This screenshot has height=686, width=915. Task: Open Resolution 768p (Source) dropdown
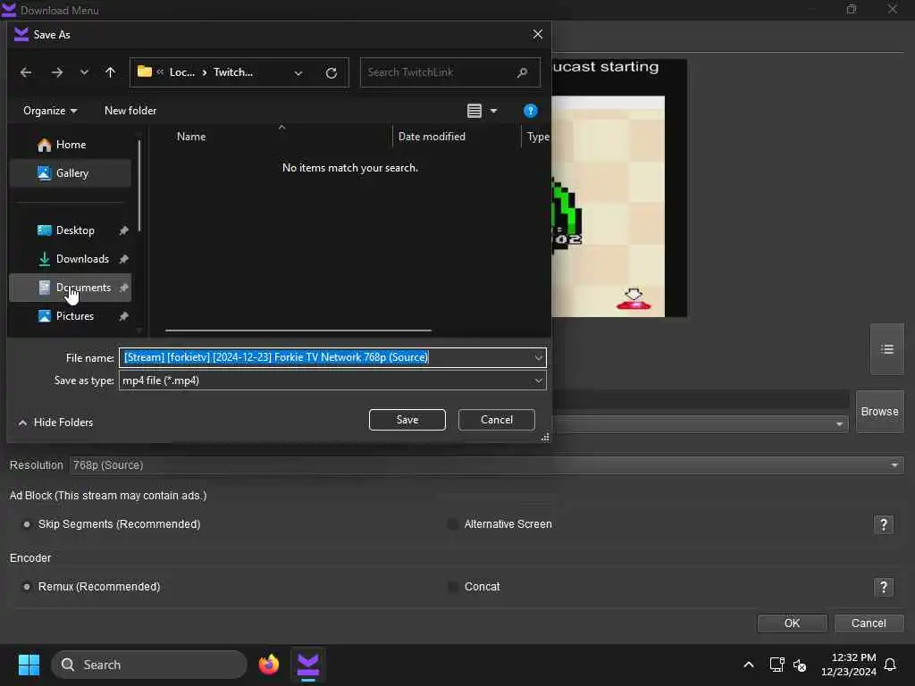click(x=487, y=465)
